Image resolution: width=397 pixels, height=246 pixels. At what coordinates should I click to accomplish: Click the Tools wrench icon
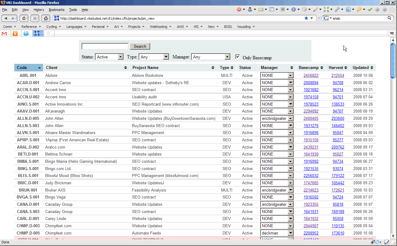(337, 10)
